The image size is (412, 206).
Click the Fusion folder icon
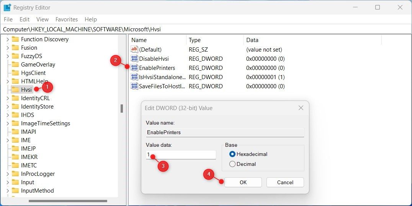[x=15, y=47]
